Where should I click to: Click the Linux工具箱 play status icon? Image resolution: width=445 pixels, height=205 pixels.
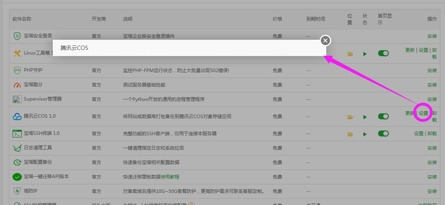(365, 54)
